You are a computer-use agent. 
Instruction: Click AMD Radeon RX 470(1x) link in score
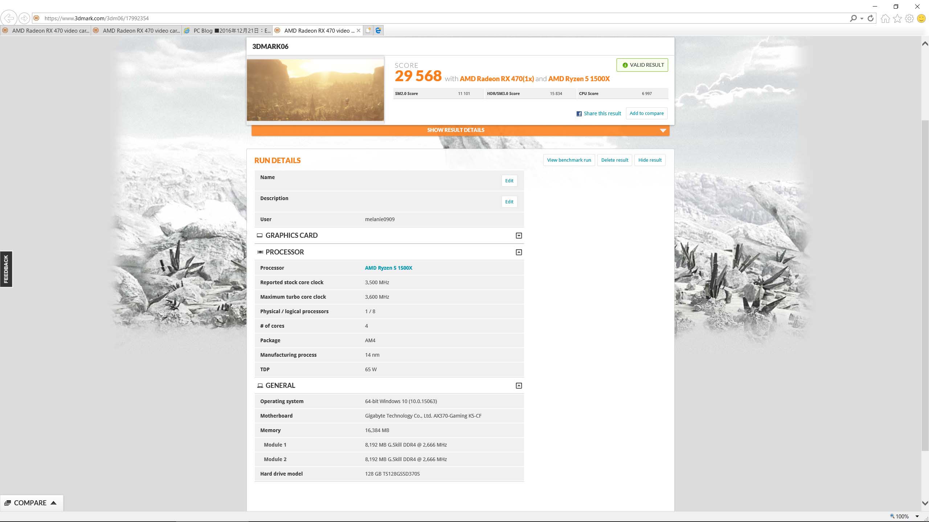[x=496, y=79]
